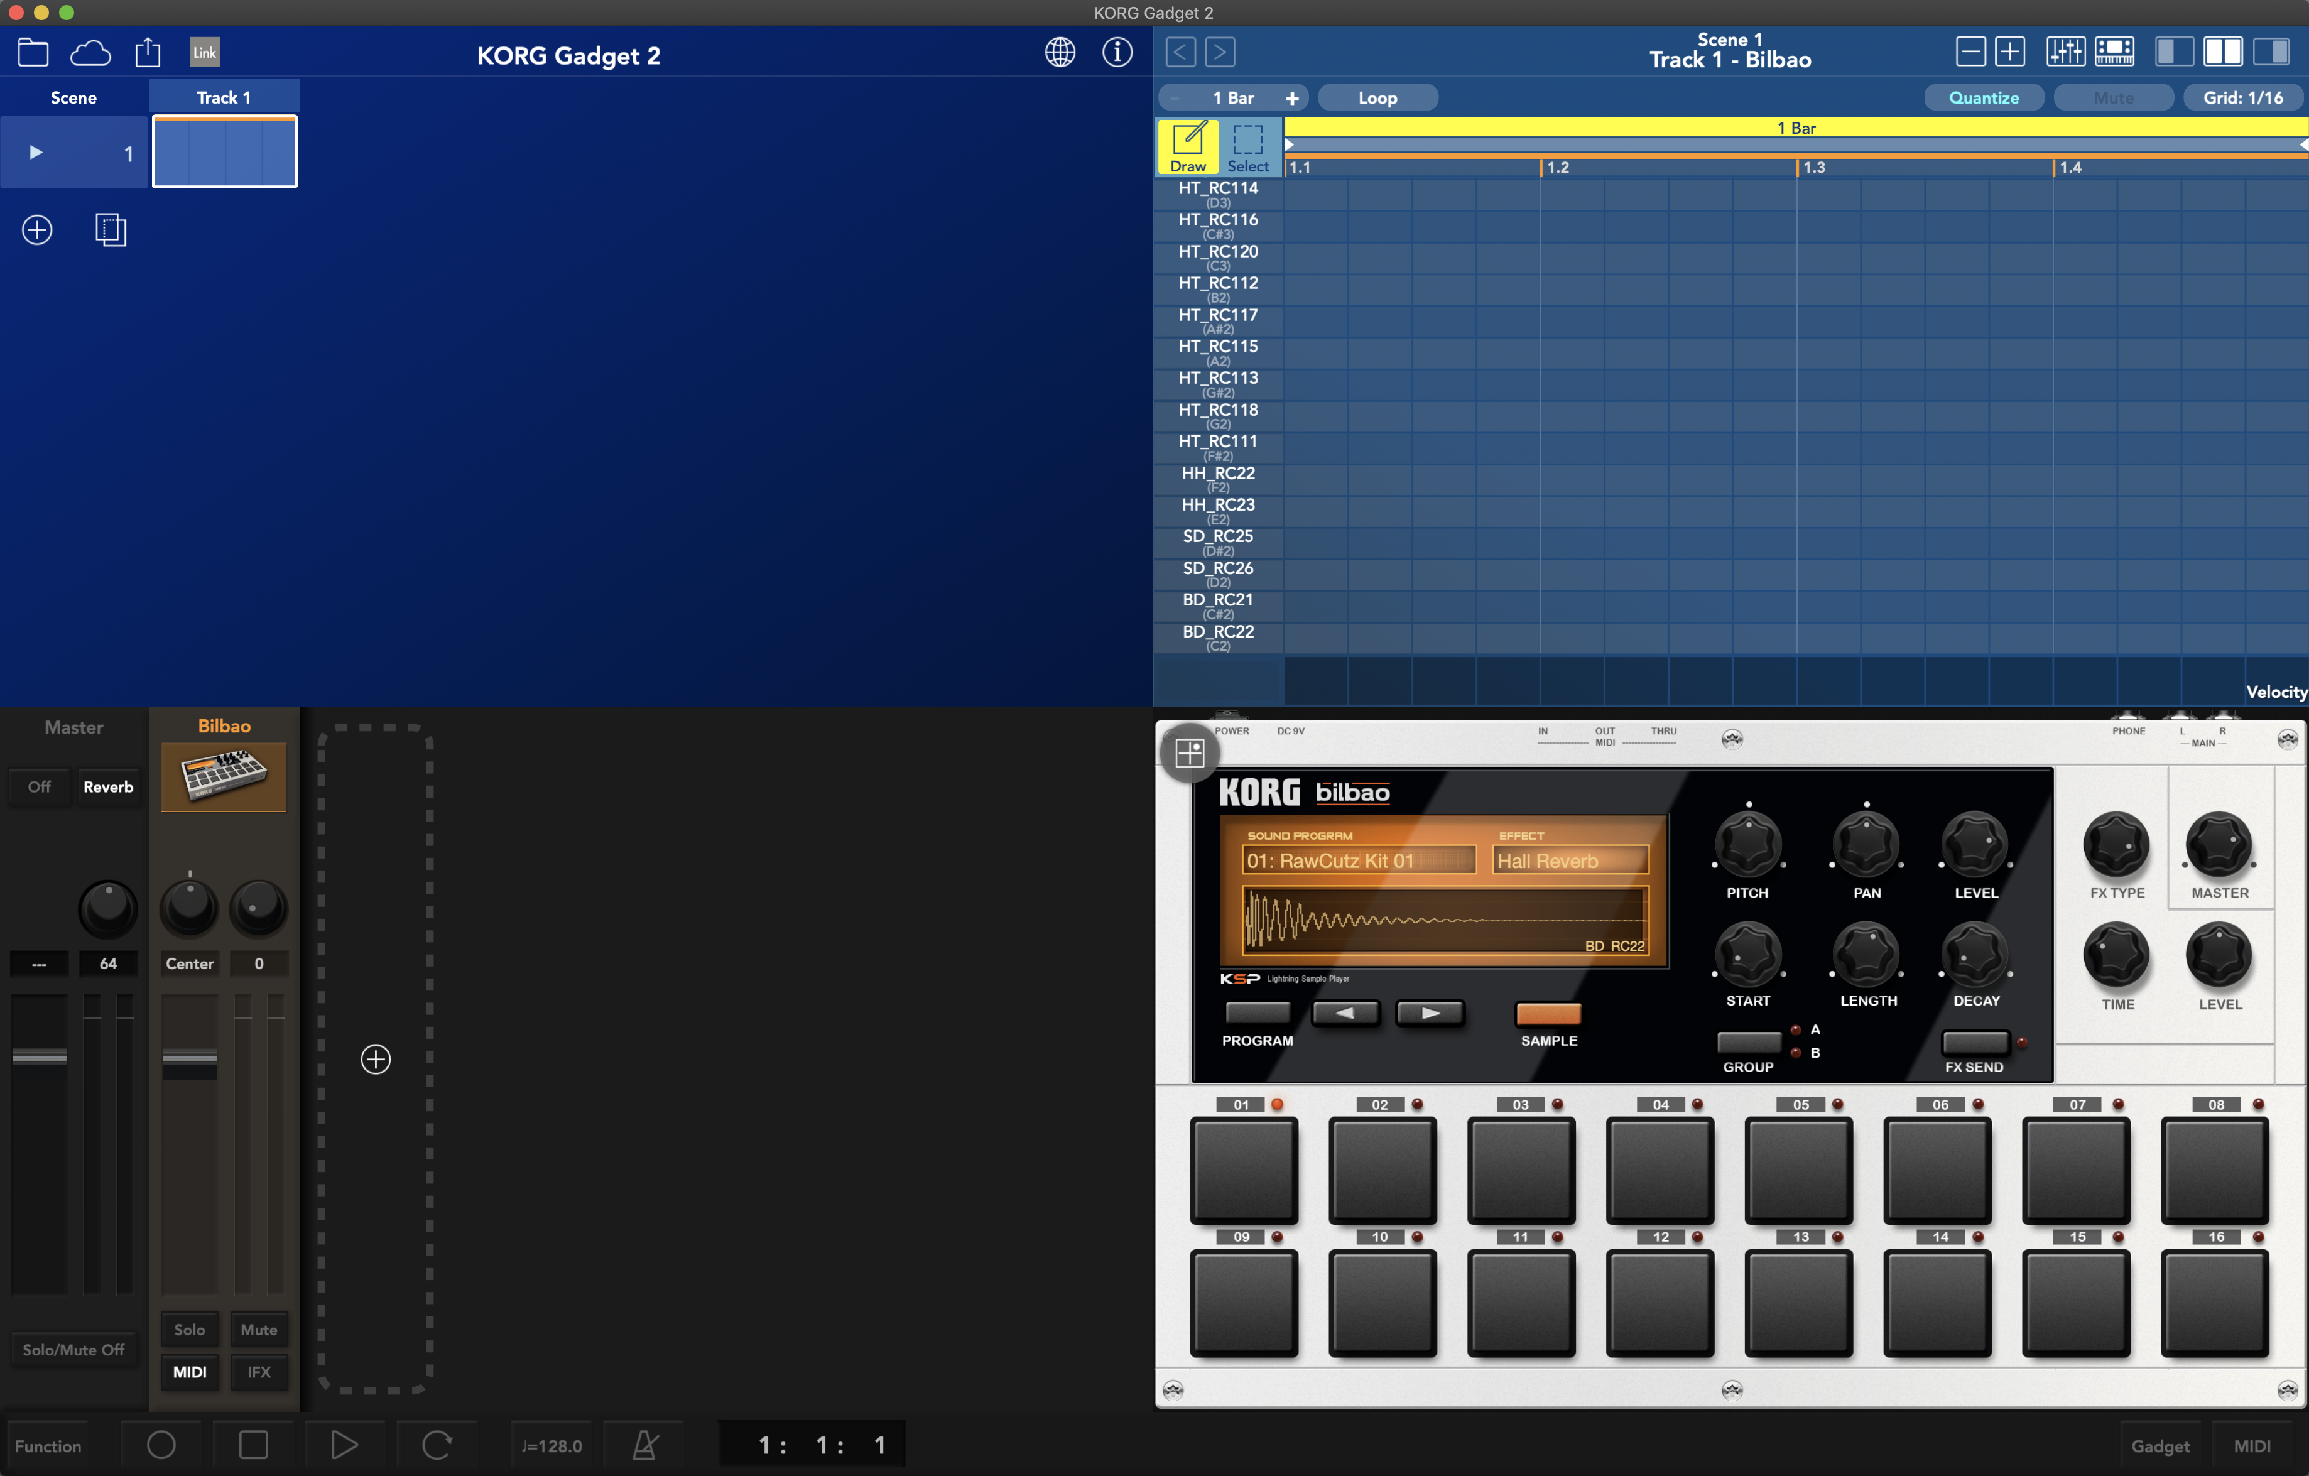
Task: Toggle the Loop button
Action: click(1377, 98)
